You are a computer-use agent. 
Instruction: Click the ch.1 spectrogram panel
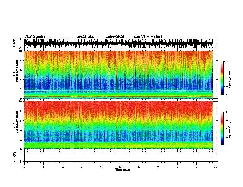click(118, 75)
